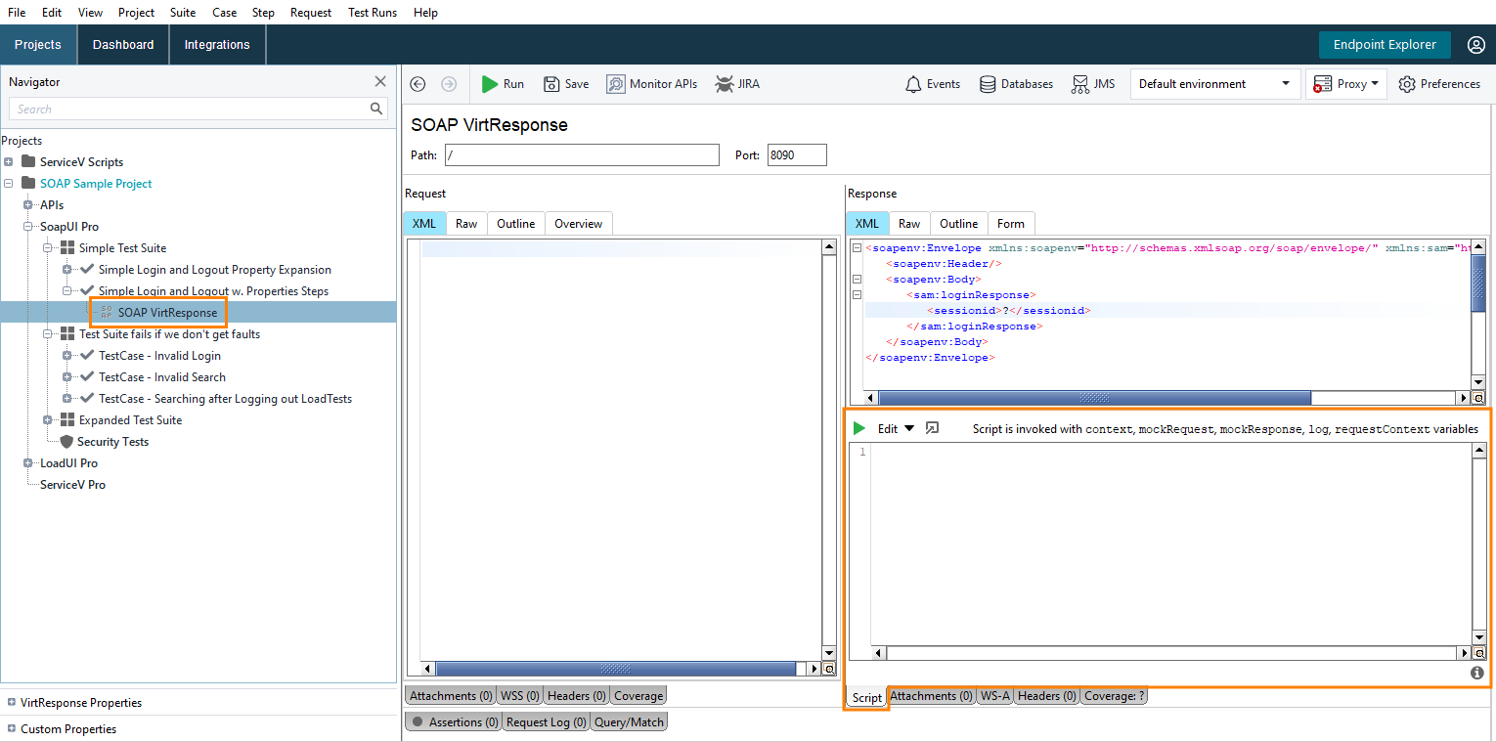Screen dimensions: 1496x742
Task: Click the Path input field
Action: tap(582, 154)
